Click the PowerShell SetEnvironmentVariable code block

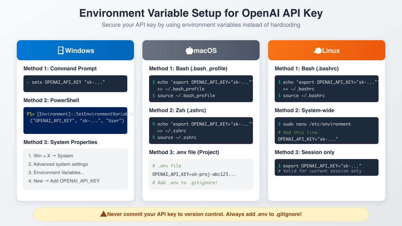click(x=75, y=121)
